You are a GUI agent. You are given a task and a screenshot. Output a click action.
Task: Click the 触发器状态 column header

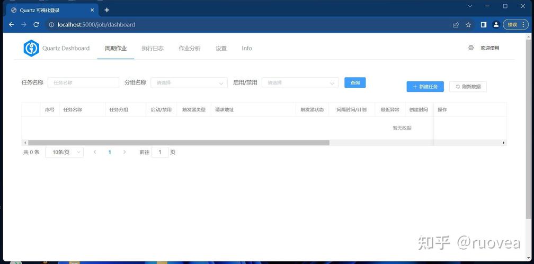click(312, 110)
